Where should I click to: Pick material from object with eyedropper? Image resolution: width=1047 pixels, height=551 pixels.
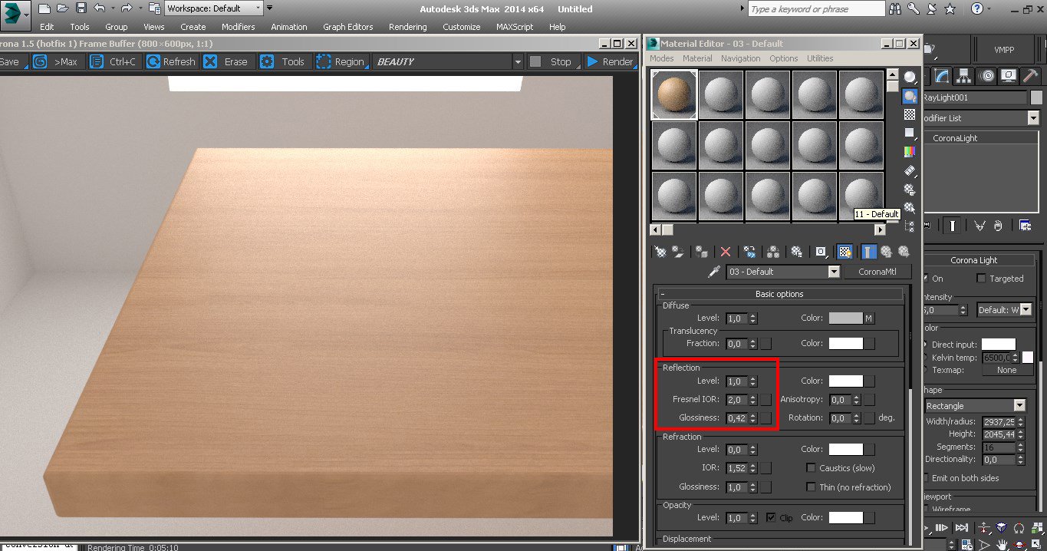point(713,272)
